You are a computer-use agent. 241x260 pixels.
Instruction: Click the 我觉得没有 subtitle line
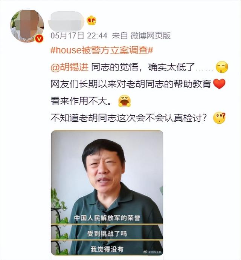[107, 249]
